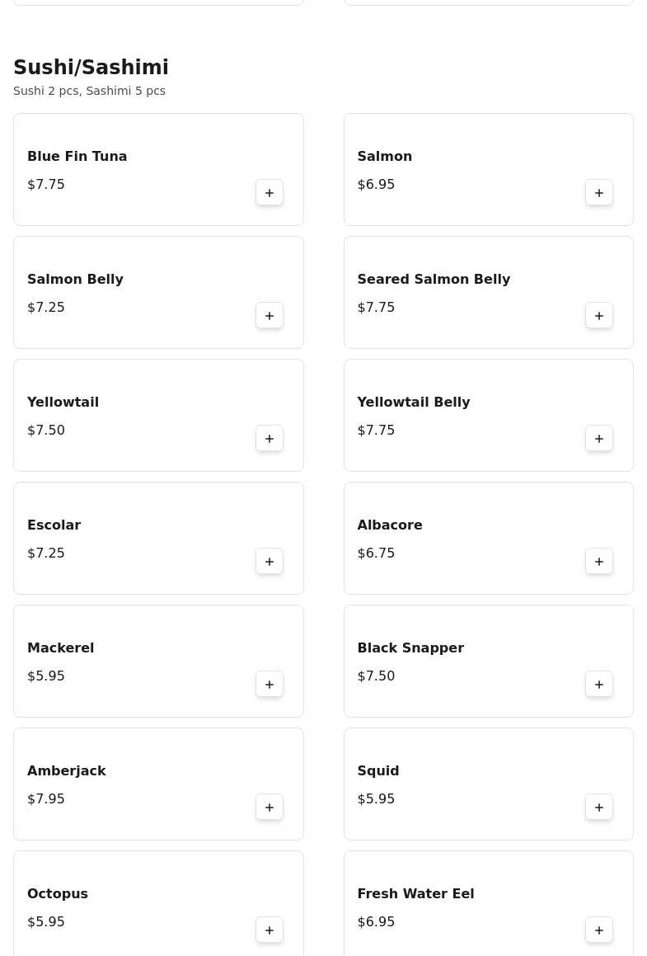The image size is (647, 956).
Task: Add Yellowtail Belly to cart
Action: (599, 439)
